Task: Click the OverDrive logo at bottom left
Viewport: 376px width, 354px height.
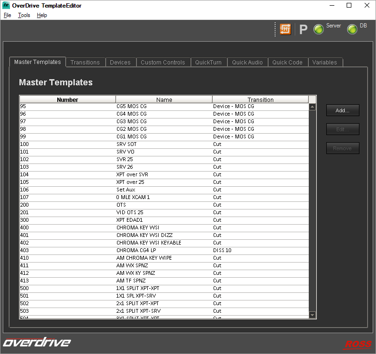Action: click(37, 343)
